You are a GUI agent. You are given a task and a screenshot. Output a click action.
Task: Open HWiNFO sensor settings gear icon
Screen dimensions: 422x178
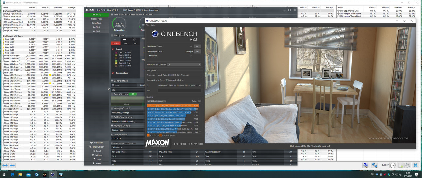pyautogui.click(x=408, y=165)
